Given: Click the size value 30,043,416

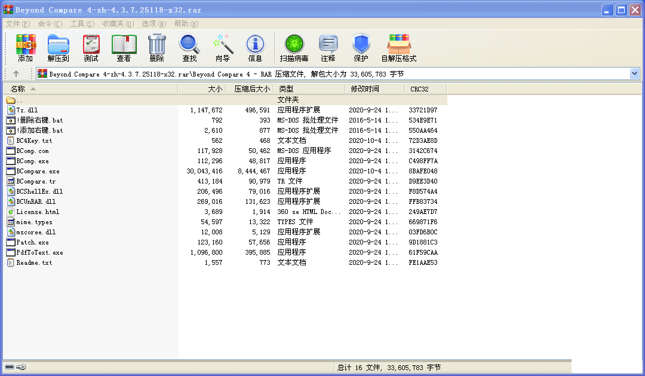Looking at the screenshot, I should (x=204, y=171).
